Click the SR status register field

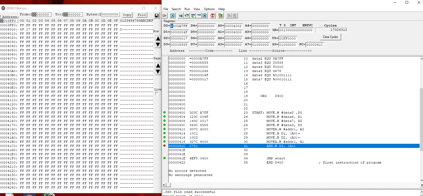pyautogui.click(x=296, y=30)
